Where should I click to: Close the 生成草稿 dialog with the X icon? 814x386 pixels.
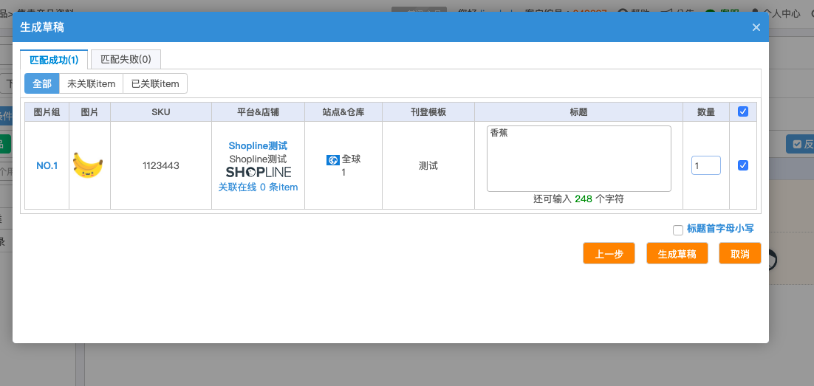[756, 27]
